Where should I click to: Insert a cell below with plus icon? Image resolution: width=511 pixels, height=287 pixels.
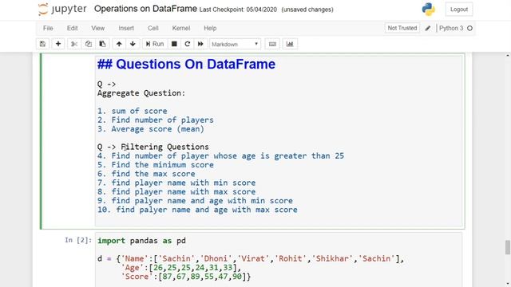(58, 44)
